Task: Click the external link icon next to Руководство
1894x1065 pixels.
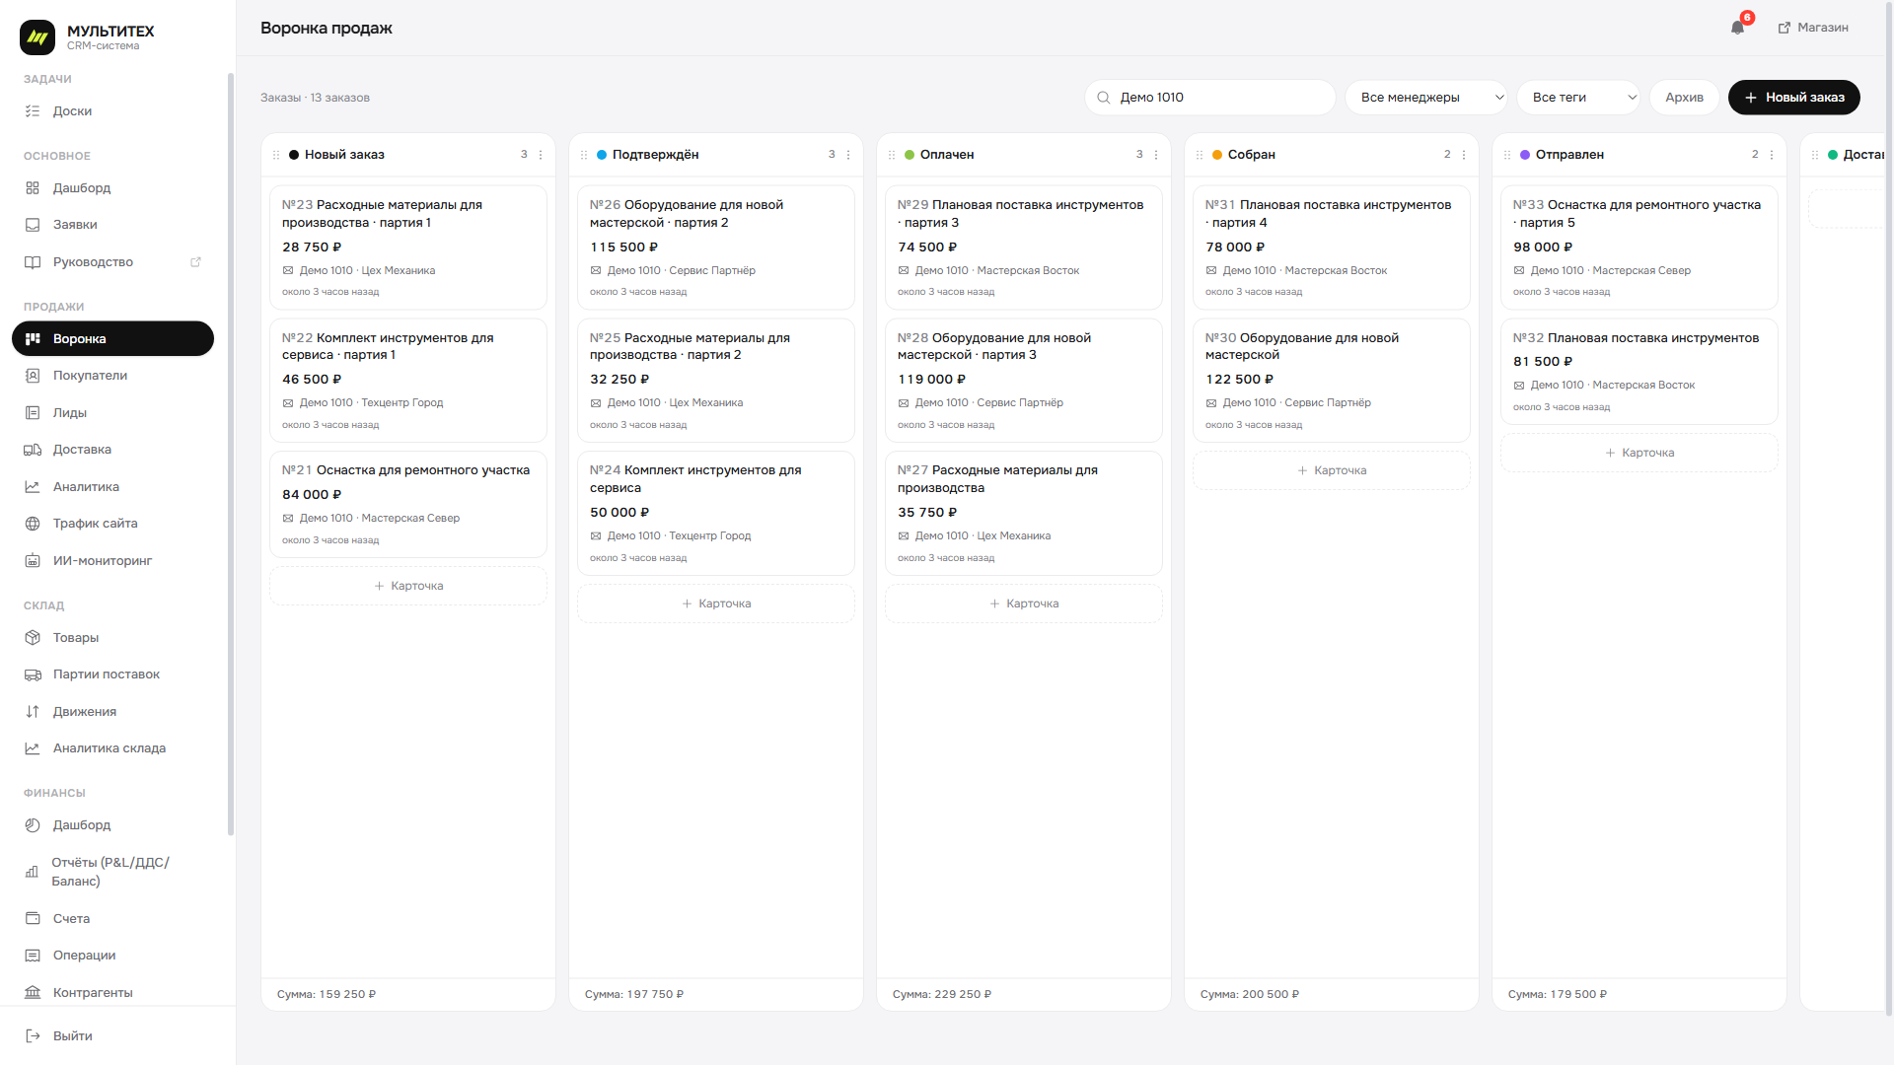Action: (x=195, y=262)
